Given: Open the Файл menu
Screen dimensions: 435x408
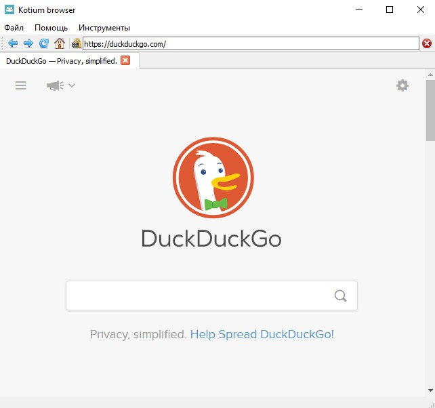Looking at the screenshot, I should pyautogui.click(x=14, y=28).
